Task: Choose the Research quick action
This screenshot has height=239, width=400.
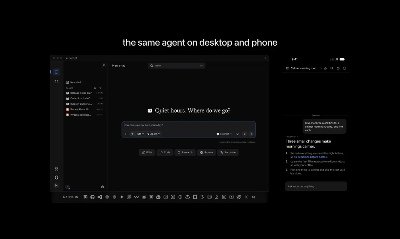Action: point(185,153)
